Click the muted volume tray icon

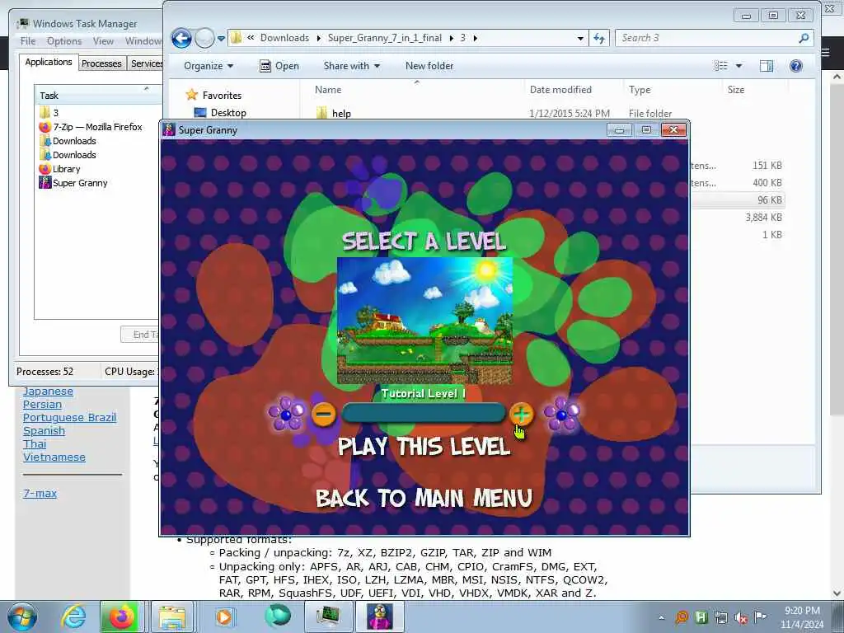coord(740,618)
